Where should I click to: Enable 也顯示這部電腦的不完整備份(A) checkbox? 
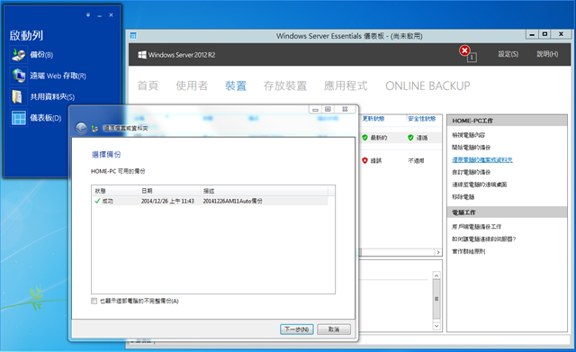pyautogui.click(x=94, y=301)
